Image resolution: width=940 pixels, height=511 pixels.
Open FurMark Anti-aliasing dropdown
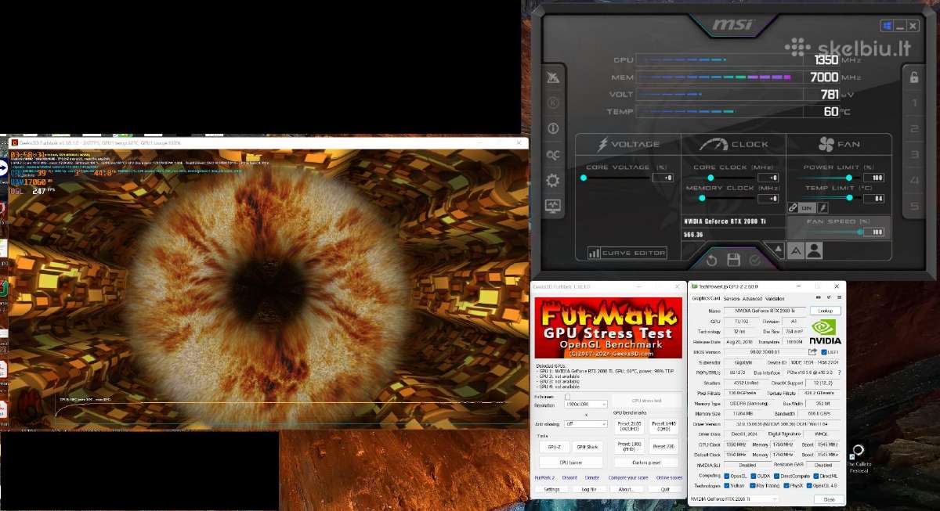pos(586,423)
